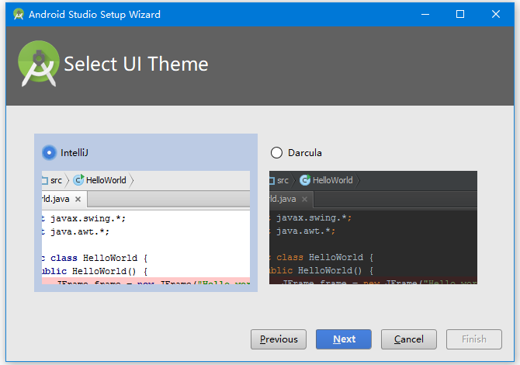Choose the Darcula theme radio button
The height and width of the screenshot is (365, 520).
point(276,153)
